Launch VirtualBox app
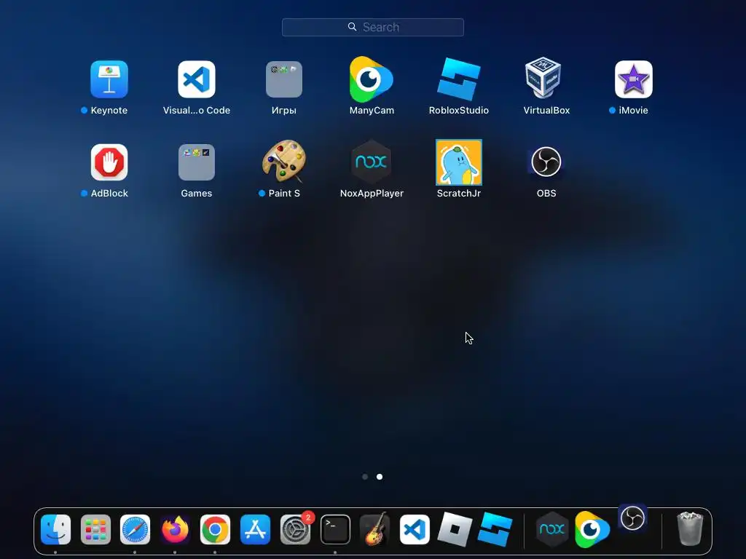The image size is (746, 559). 543,78
